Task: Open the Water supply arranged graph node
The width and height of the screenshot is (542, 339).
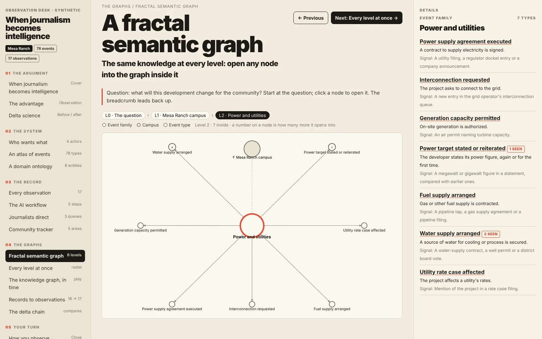Action: click(172, 147)
